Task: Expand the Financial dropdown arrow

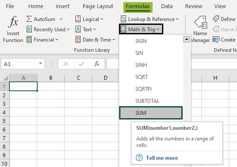Action: click(x=57, y=39)
